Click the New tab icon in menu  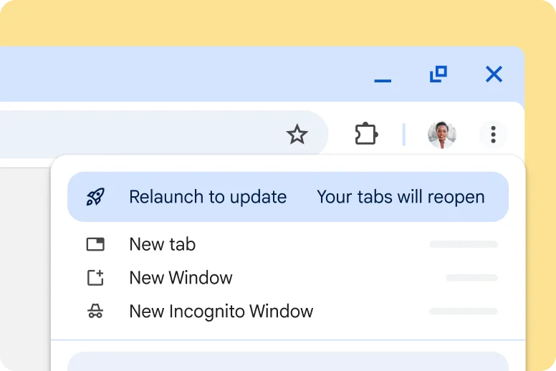coord(95,244)
